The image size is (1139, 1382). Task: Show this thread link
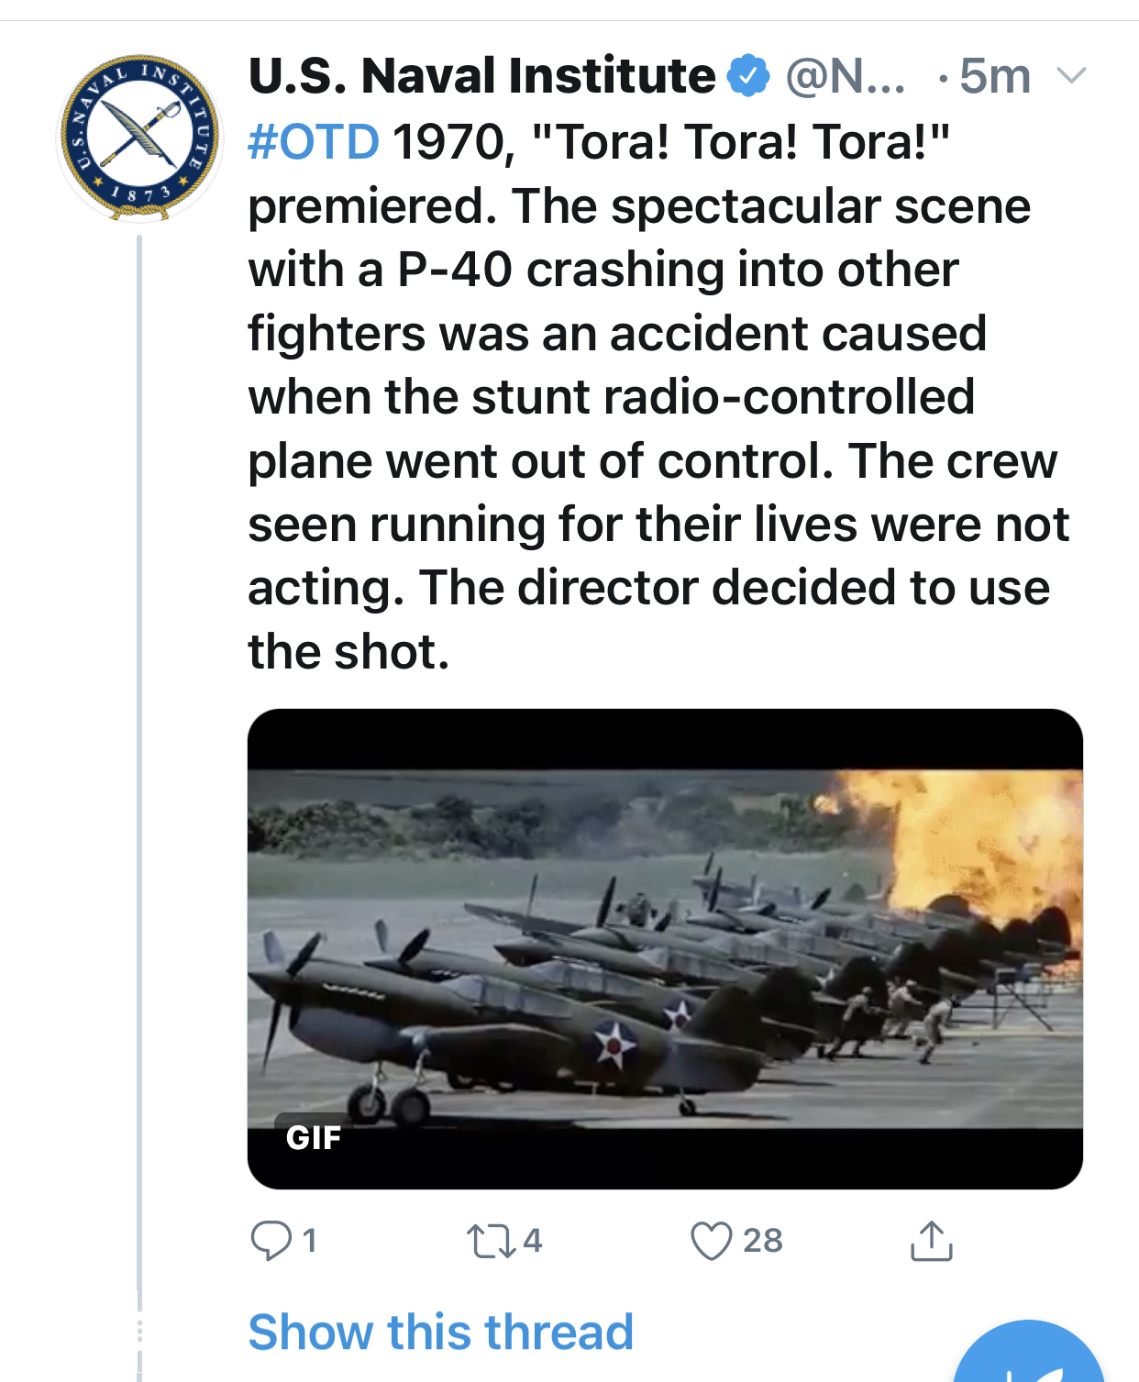(x=441, y=1332)
